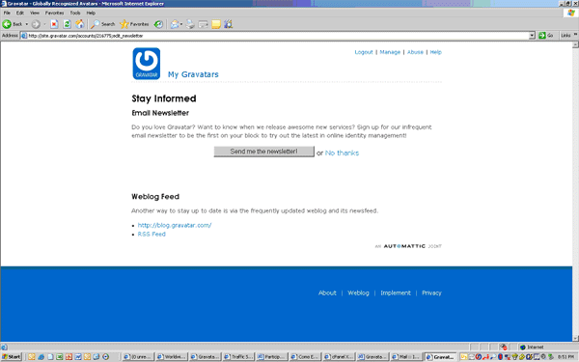Viewport: 579px width, 362px height.
Task: Click the Back arrow icon in toolbar
Action: coord(7,24)
